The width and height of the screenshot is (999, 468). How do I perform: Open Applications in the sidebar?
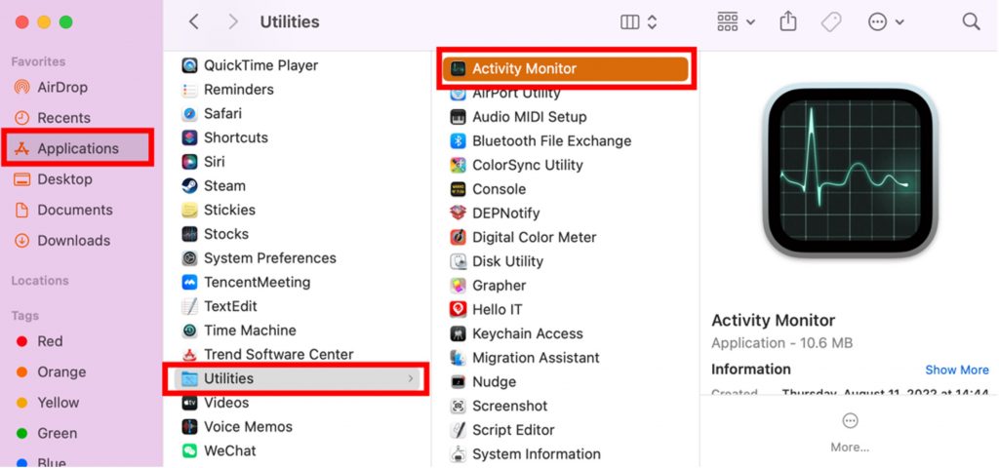77,148
